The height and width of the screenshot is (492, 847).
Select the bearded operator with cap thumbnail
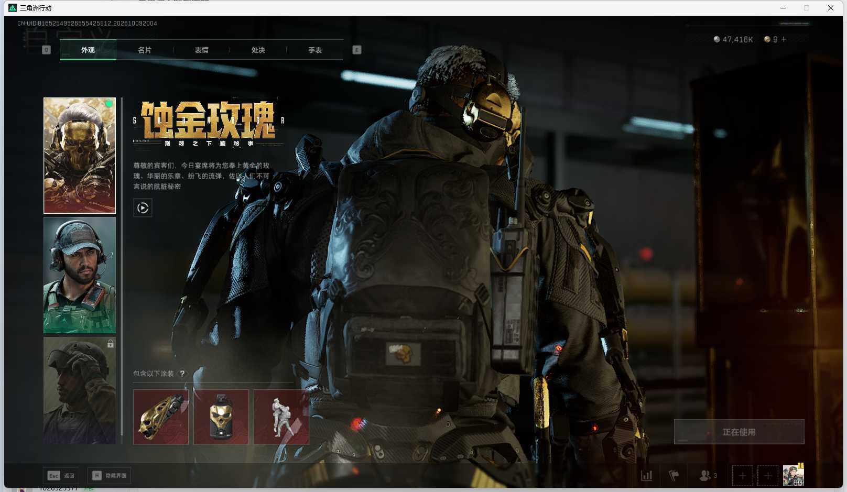(x=80, y=276)
